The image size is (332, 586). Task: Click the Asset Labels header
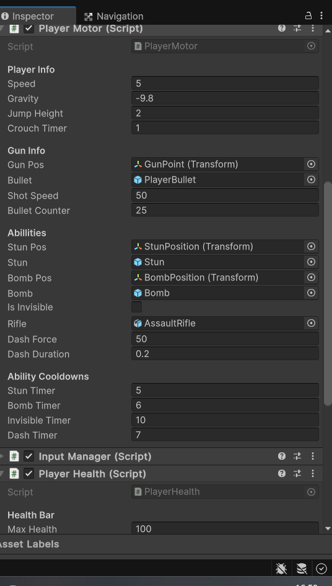coord(29,544)
